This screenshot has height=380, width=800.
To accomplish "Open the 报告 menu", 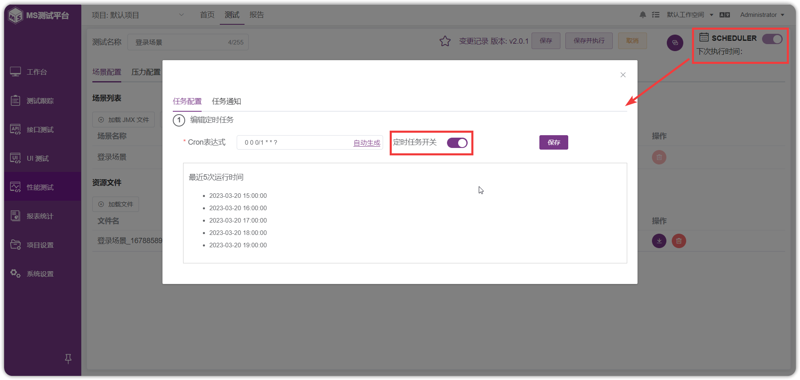I will [256, 15].
